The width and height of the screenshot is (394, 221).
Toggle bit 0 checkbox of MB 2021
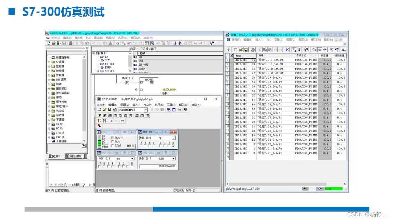[132, 167]
